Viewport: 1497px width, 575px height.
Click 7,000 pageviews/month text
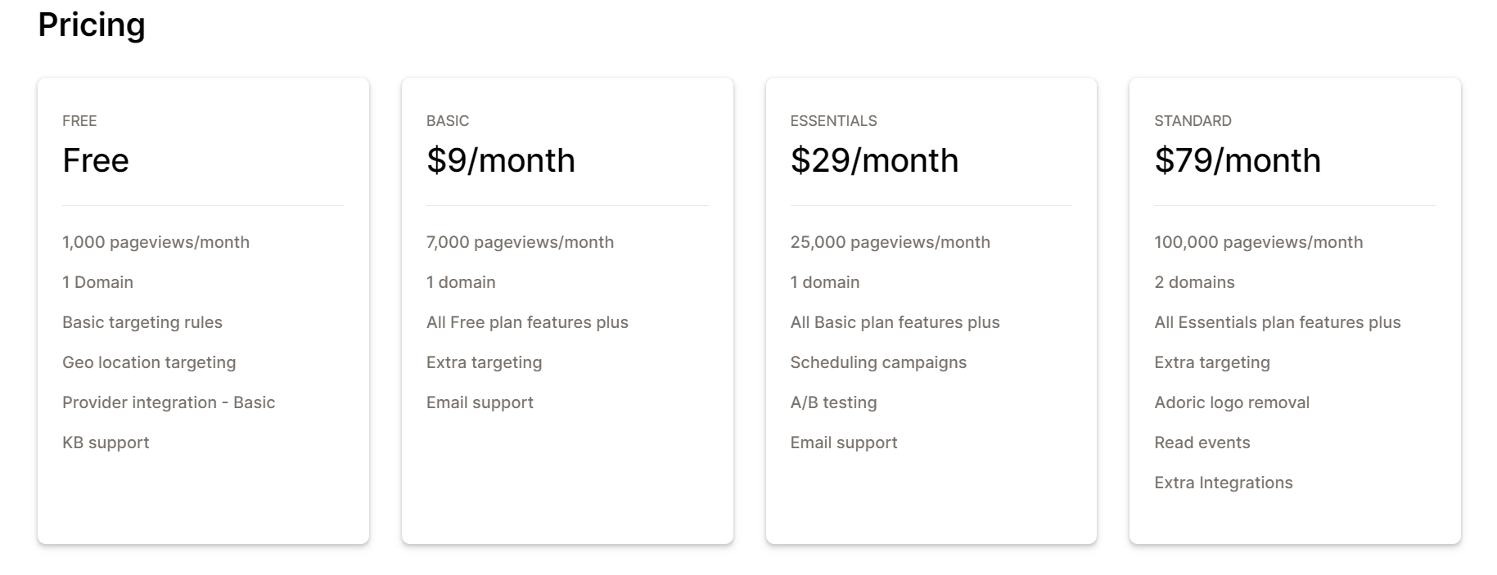pyautogui.click(x=520, y=242)
